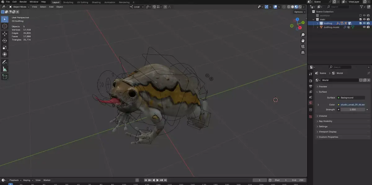Open the Tool properties tab
Viewport: 372px width, 185px height.
tap(311, 74)
